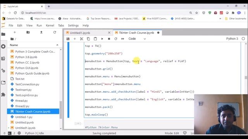The width and height of the screenshot is (248, 139).
Task: Insert a cell below with the plus icon
Action: click(75, 39)
